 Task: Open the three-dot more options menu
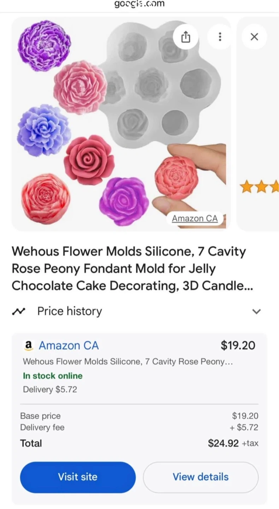coord(220,37)
